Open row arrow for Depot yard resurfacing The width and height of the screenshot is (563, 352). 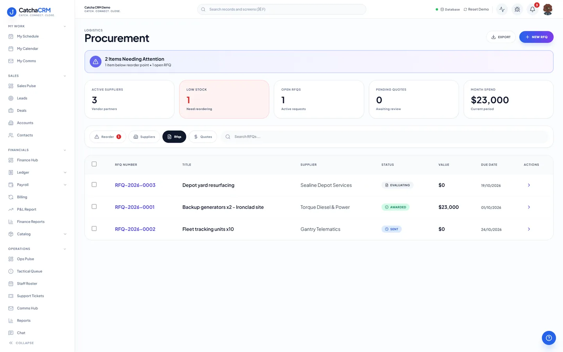click(x=529, y=185)
